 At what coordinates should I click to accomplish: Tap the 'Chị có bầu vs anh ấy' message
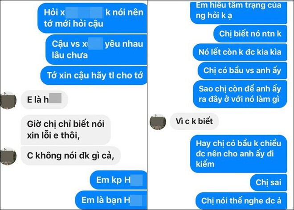coord(242,70)
